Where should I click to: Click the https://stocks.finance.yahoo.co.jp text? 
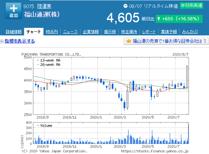[155, 151]
